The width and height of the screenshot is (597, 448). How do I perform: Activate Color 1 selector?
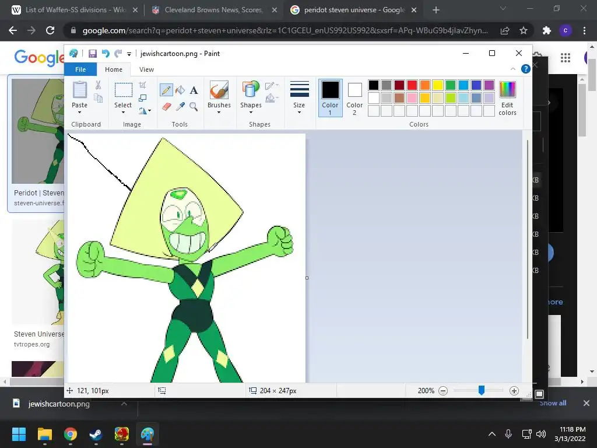pyautogui.click(x=330, y=97)
